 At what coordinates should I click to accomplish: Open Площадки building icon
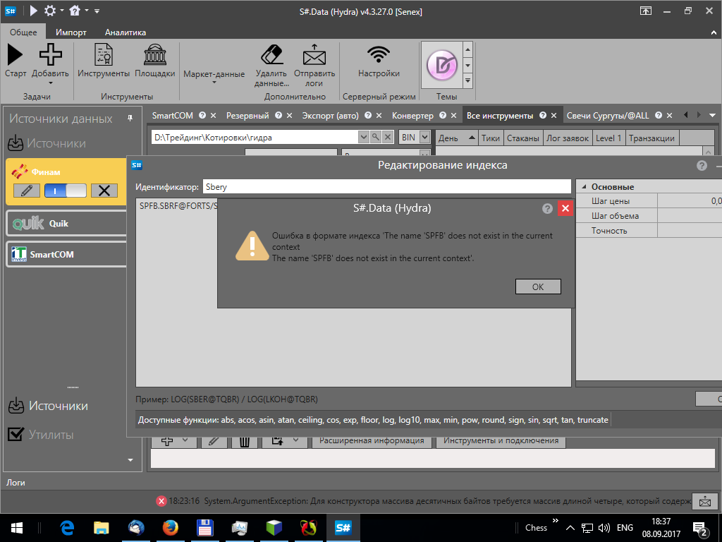[x=154, y=55]
